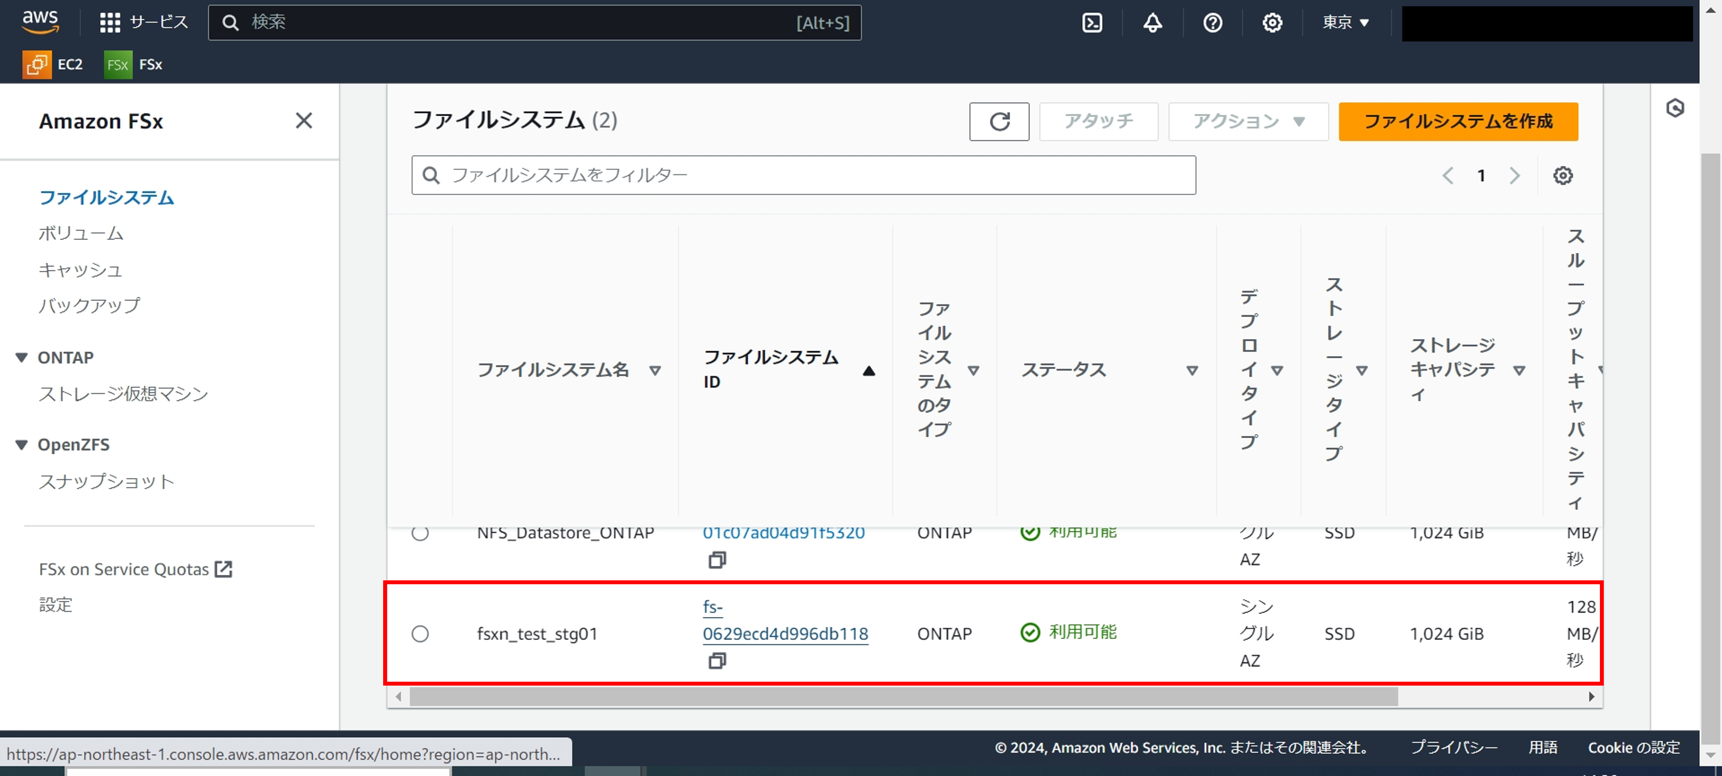Click search magnifier icon in top bar
The width and height of the screenshot is (1722, 776).
pos(230,23)
